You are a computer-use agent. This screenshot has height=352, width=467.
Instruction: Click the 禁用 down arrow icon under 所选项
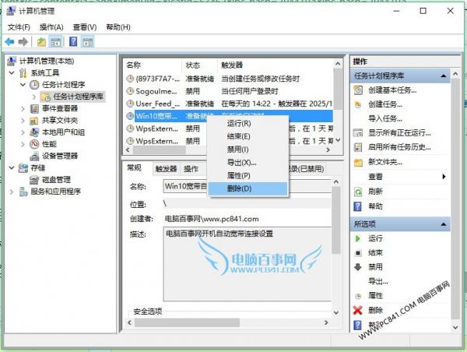coord(358,267)
